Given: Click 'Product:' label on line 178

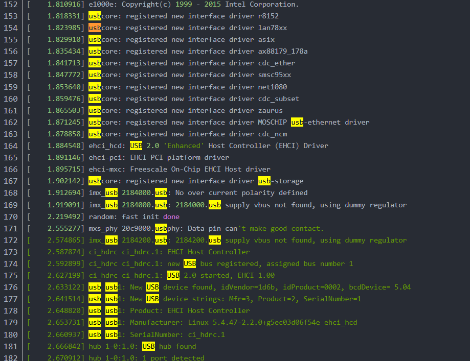Looking at the screenshot, I should (x=146, y=311).
